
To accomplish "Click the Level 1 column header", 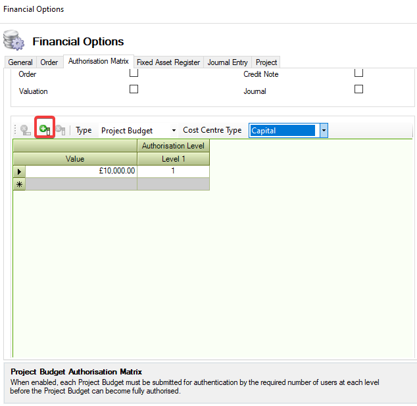I will [x=173, y=159].
